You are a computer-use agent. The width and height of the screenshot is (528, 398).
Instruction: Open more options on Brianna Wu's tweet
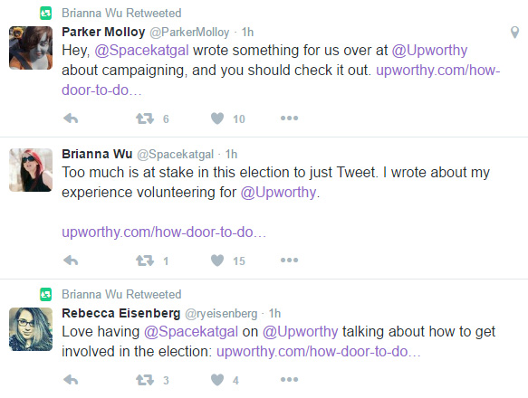pos(289,261)
